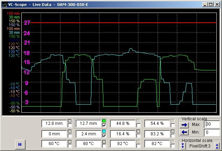Select the 0 mm value field
The width and height of the screenshot is (222, 151).
[54, 134]
